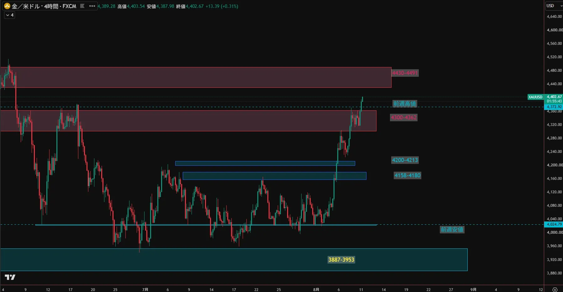Click the 9月 date label on time axis
Image resolution: width=563 pixels, height=292 pixels.
473,289
